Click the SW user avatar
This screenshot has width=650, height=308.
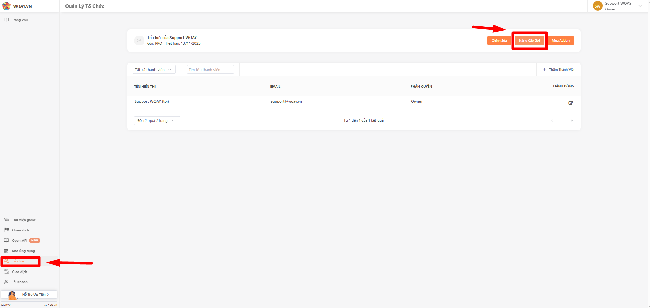coord(597,6)
